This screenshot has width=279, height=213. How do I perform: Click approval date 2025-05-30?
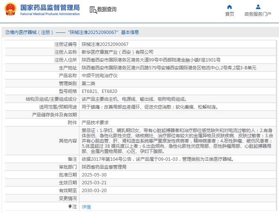(94, 175)
